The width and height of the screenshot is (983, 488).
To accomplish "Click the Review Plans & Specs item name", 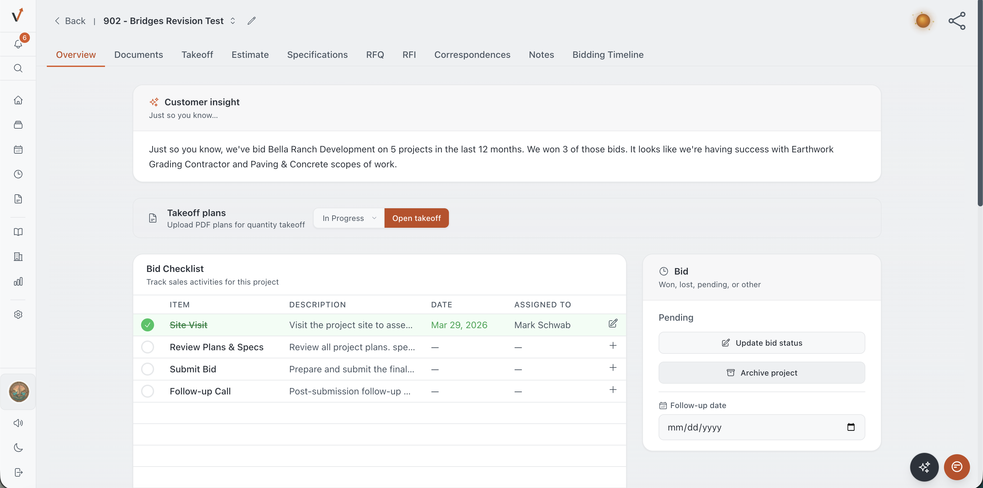I will [x=216, y=347].
